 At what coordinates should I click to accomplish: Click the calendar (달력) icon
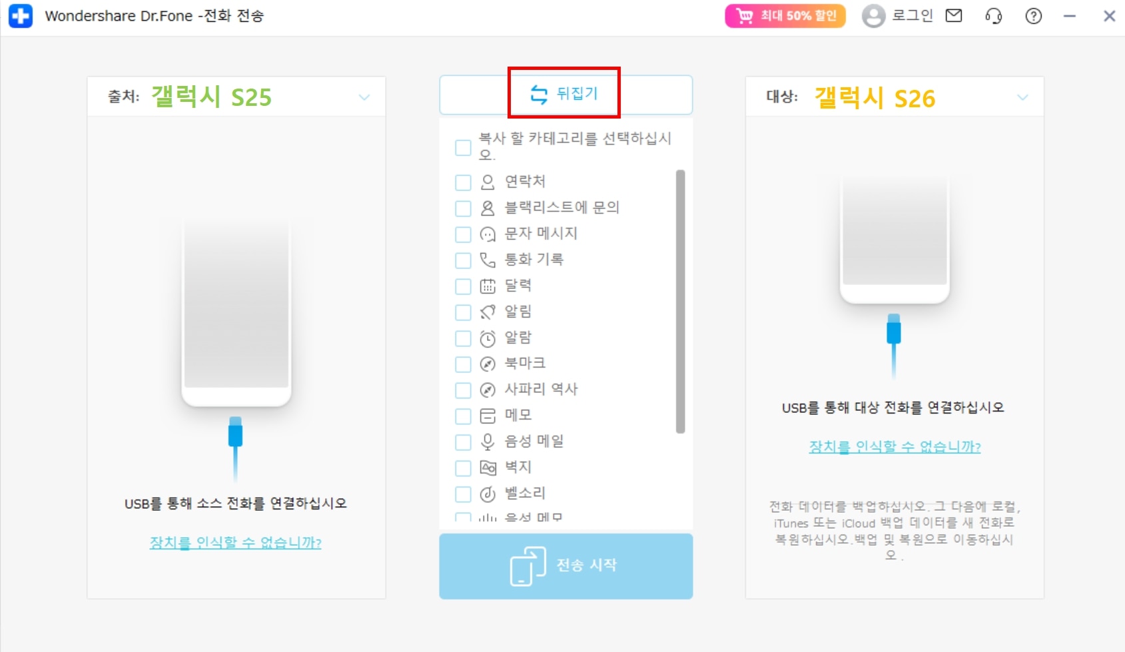(488, 286)
